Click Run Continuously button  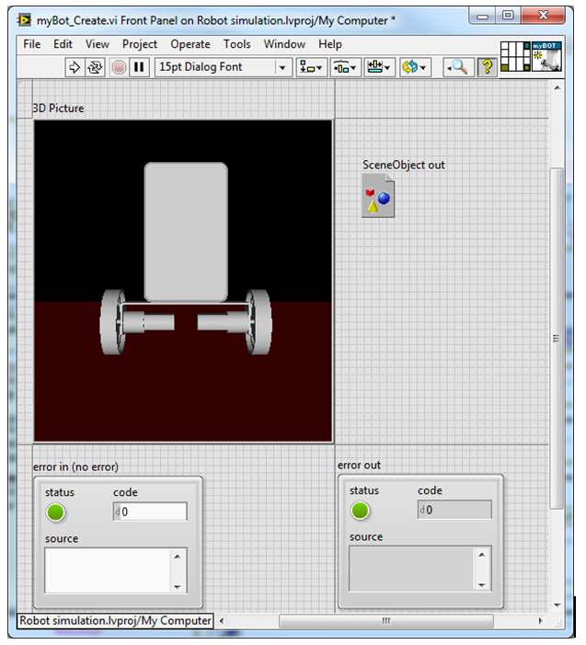coord(95,67)
